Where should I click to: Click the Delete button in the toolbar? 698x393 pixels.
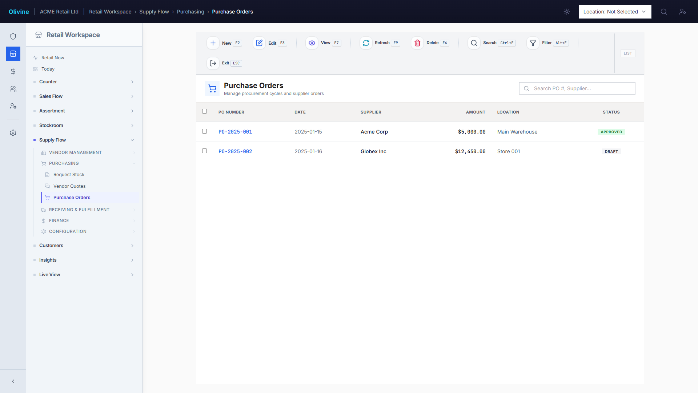coord(430,43)
